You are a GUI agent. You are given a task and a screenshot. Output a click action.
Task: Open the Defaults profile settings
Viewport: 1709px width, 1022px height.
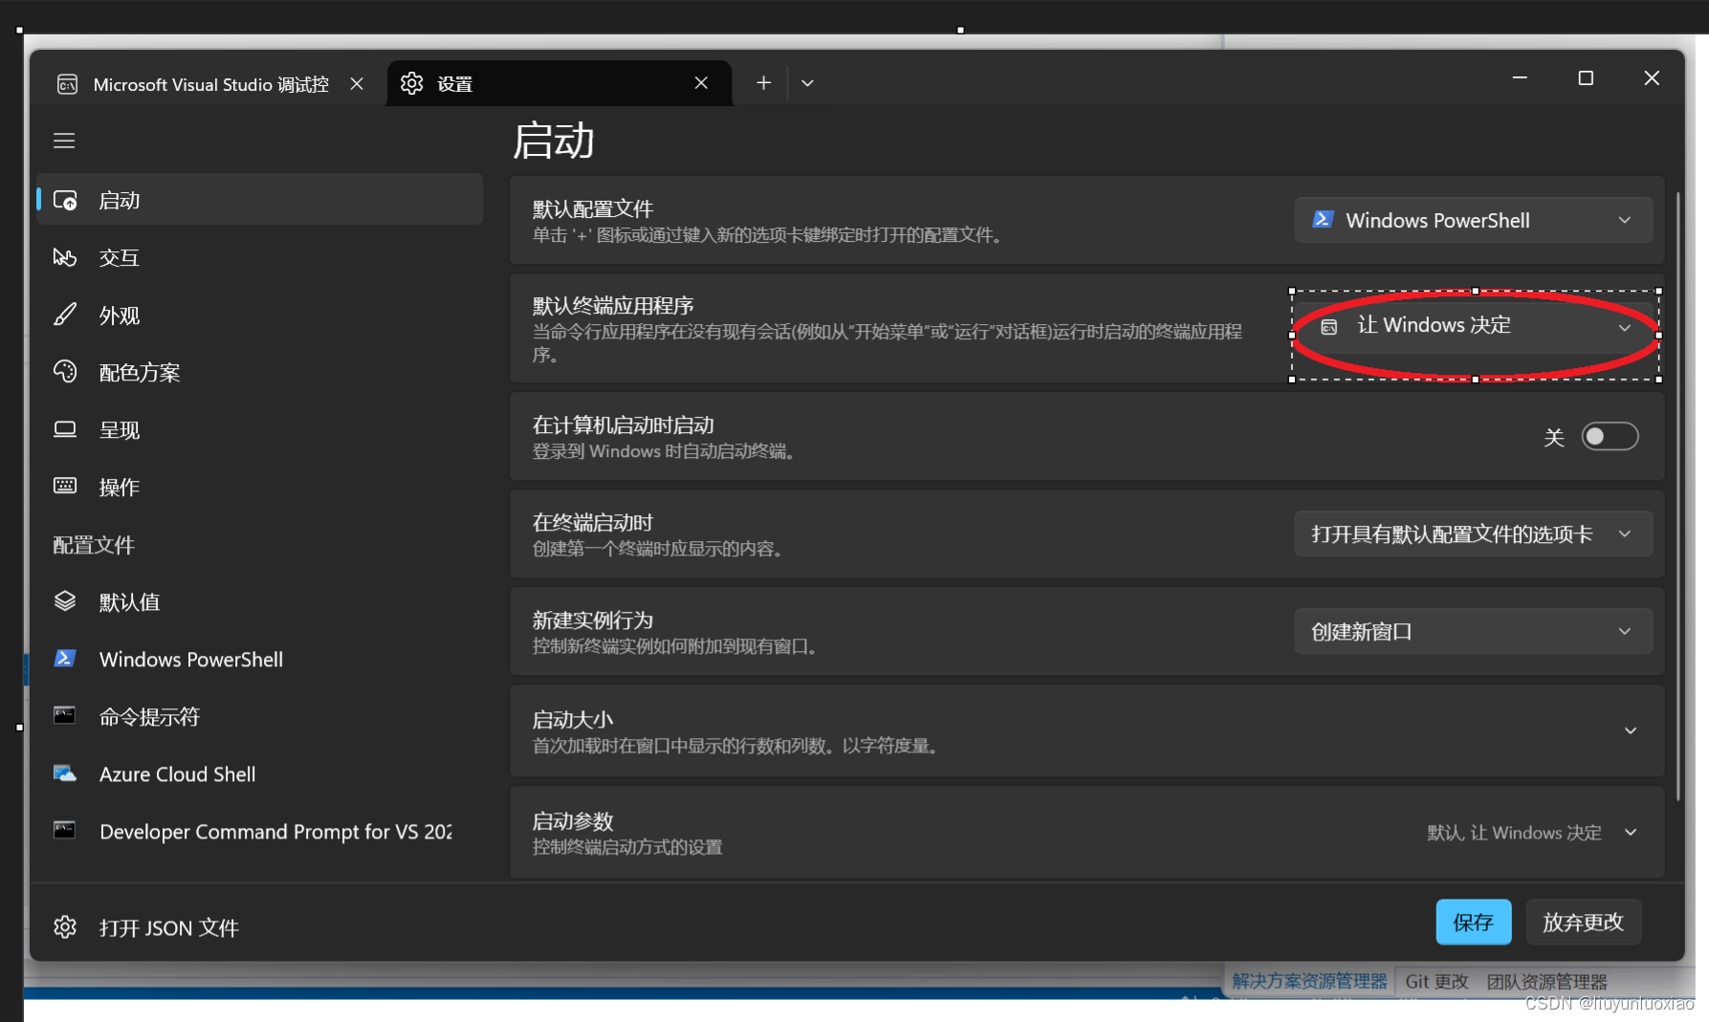pos(259,601)
